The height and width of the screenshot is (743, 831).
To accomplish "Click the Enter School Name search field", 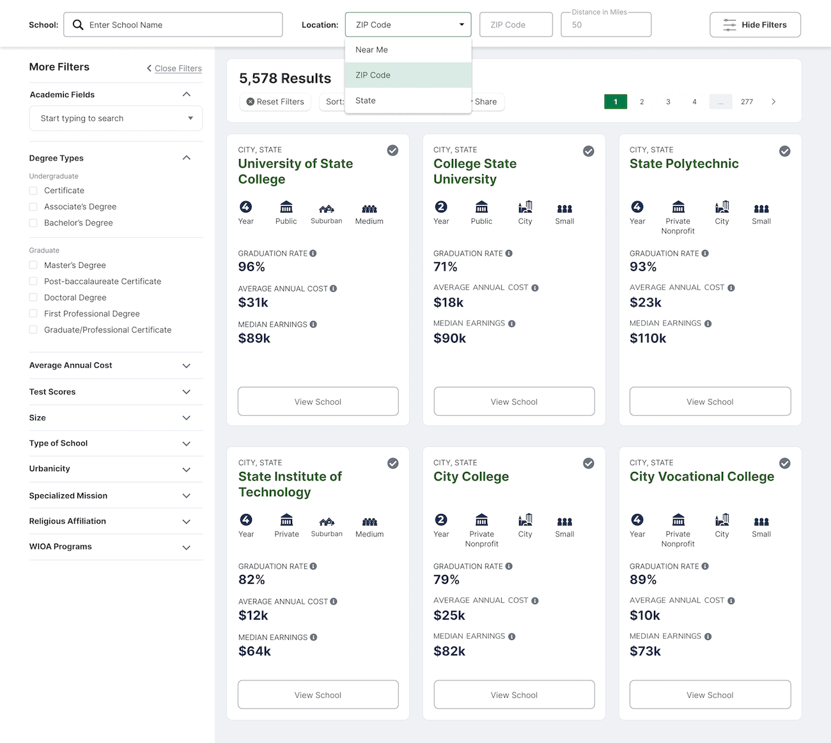I will pos(173,25).
